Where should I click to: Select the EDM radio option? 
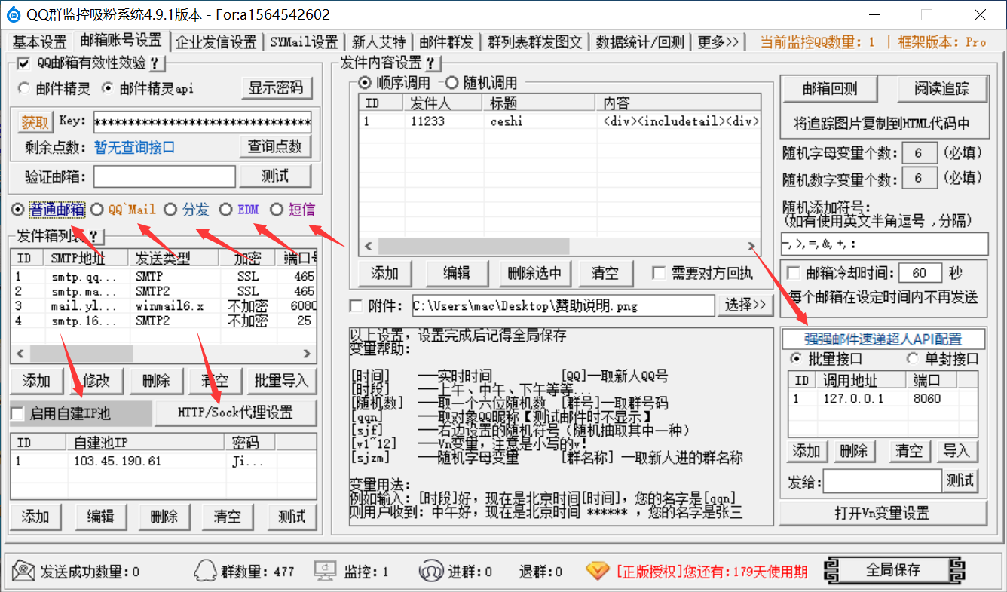pos(226,210)
